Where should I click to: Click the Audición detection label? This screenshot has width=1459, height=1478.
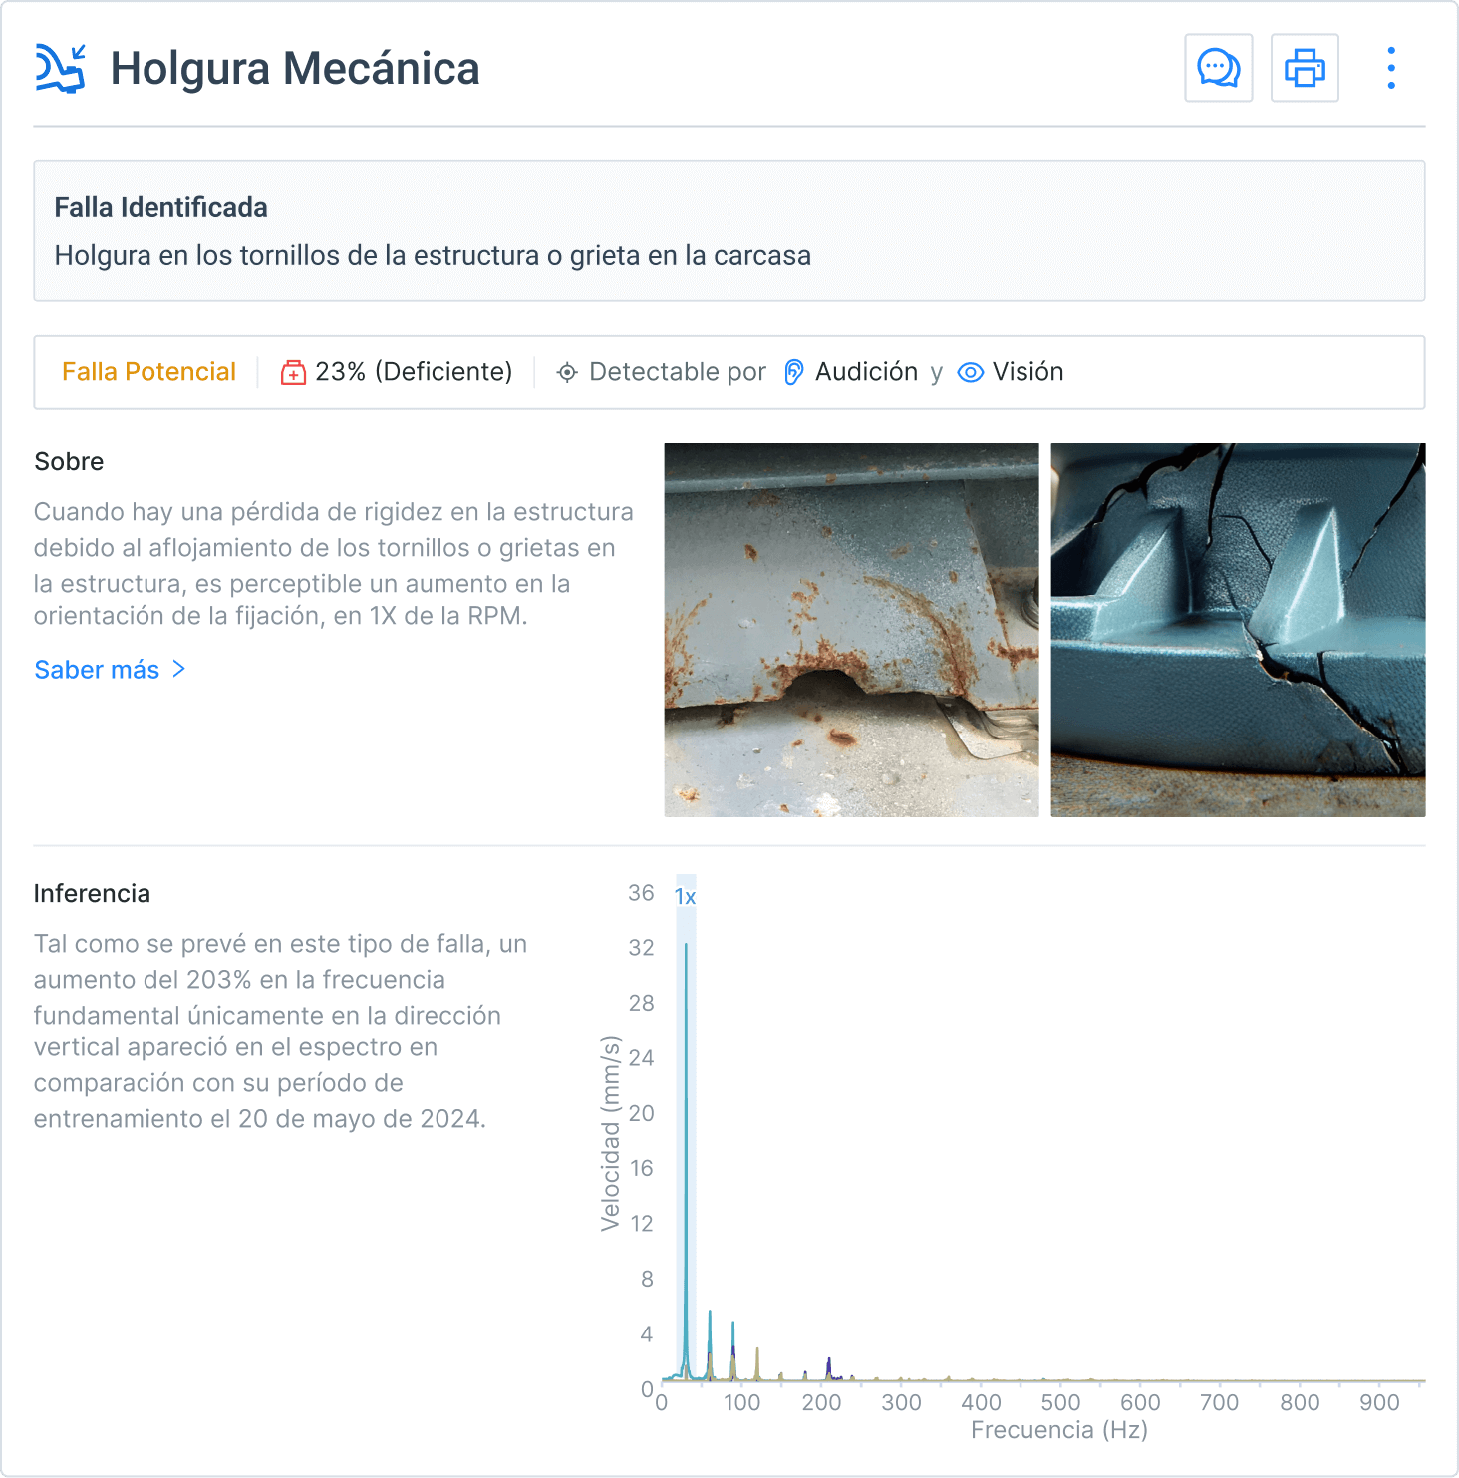tap(866, 372)
